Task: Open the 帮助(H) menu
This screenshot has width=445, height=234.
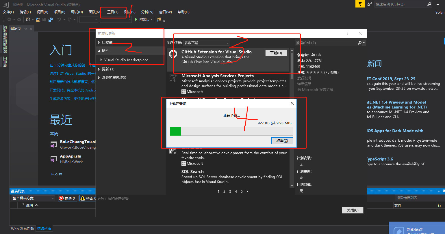Action: tap(183, 12)
